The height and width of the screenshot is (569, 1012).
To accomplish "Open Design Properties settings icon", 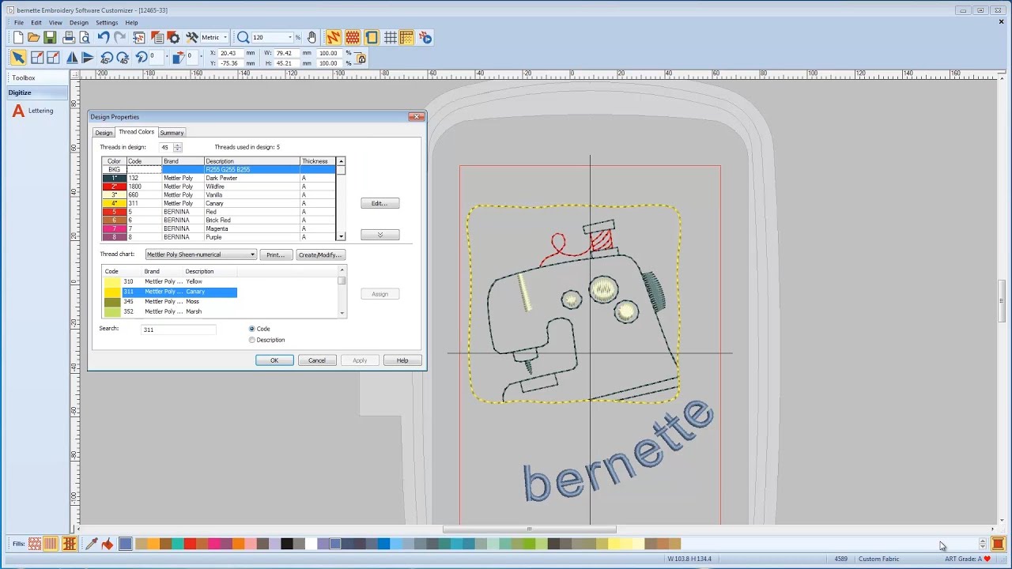I will [174, 37].
